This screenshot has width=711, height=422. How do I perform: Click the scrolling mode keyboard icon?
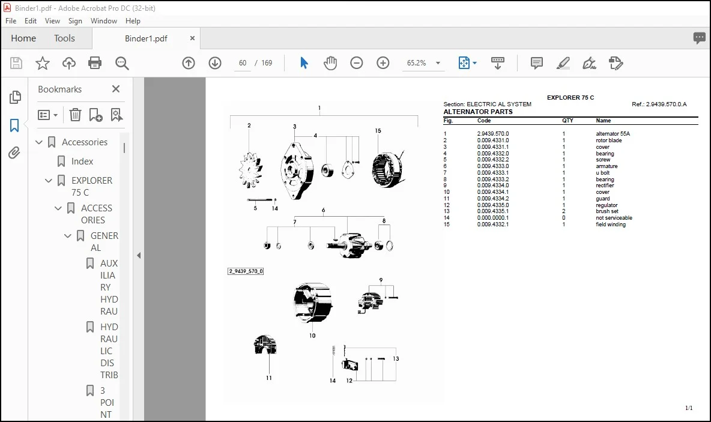tap(498, 63)
